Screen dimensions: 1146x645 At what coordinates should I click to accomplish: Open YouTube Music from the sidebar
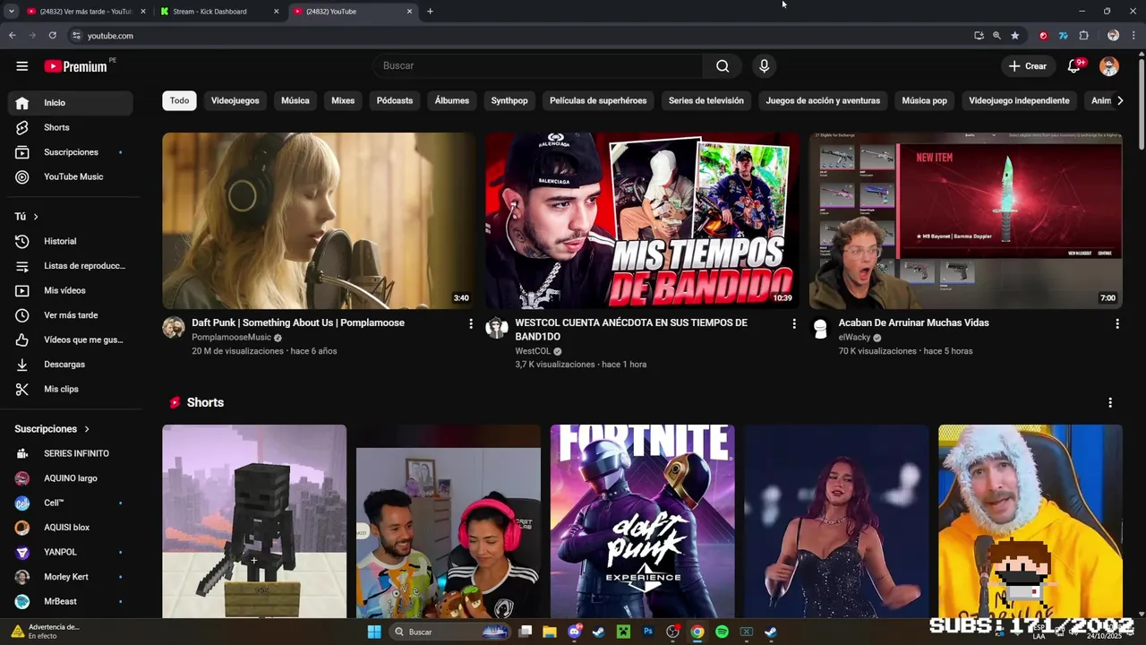coord(71,176)
